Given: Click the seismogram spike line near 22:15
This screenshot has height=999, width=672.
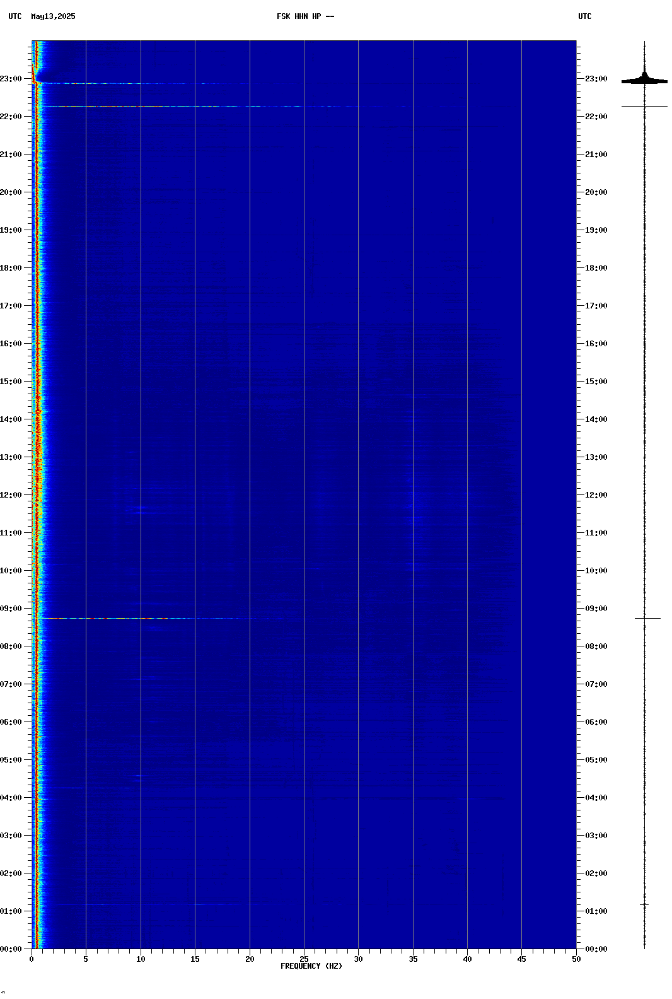Looking at the screenshot, I should pos(644,106).
